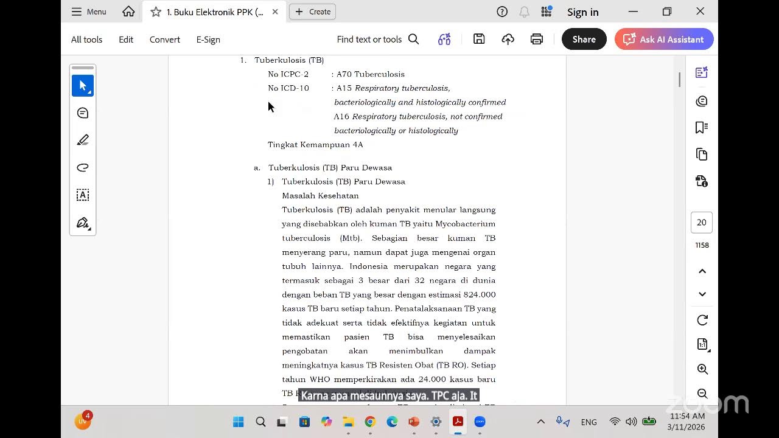This screenshot has width=779, height=438.
Task: Upload the file to cloud storage
Action: [508, 40]
